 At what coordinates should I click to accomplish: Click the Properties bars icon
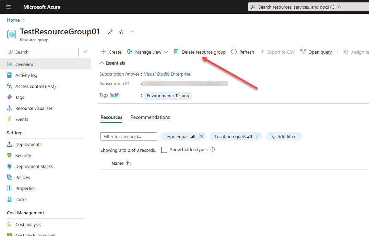point(9,188)
